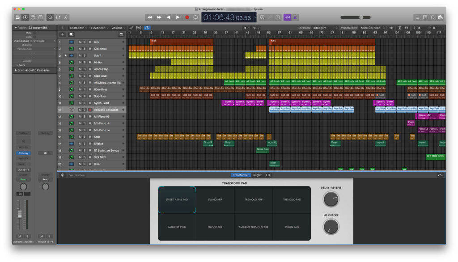Open the Einrasten snap mode dropdown
The width and height of the screenshot is (458, 262).
point(326,28)
